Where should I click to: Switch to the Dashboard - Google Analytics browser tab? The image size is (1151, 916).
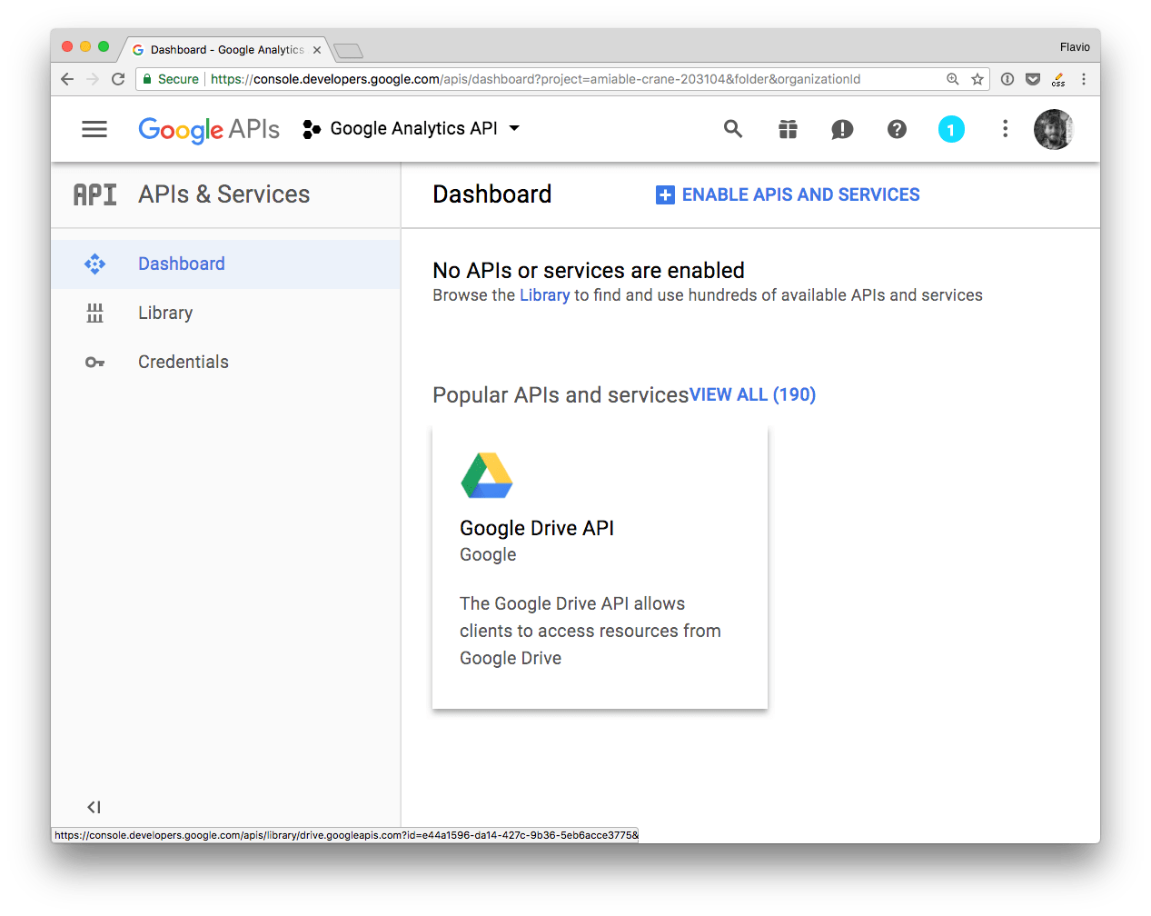tap(221, 49)
